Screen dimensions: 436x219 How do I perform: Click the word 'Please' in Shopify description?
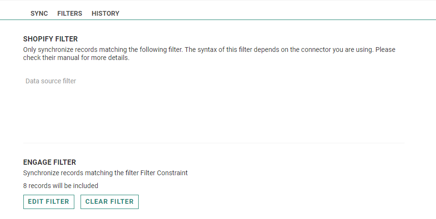[x=385, y=50]
